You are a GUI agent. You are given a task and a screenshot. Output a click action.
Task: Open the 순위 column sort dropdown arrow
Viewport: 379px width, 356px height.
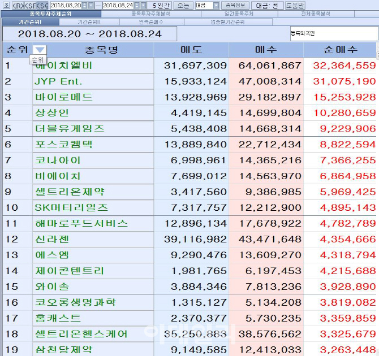coord(40,50)
